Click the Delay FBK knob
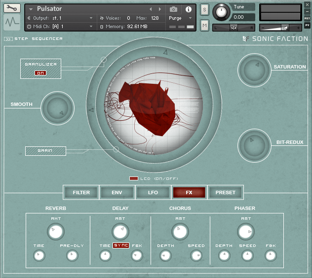The image size is (312, 278). 137,255
